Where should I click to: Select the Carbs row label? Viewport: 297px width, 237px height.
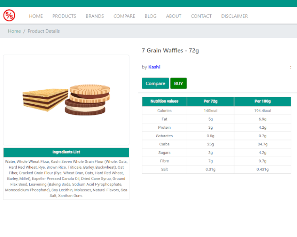coord(164,144)
